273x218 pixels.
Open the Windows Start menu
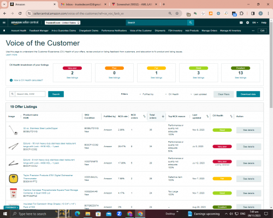click(x=5, y=214)
